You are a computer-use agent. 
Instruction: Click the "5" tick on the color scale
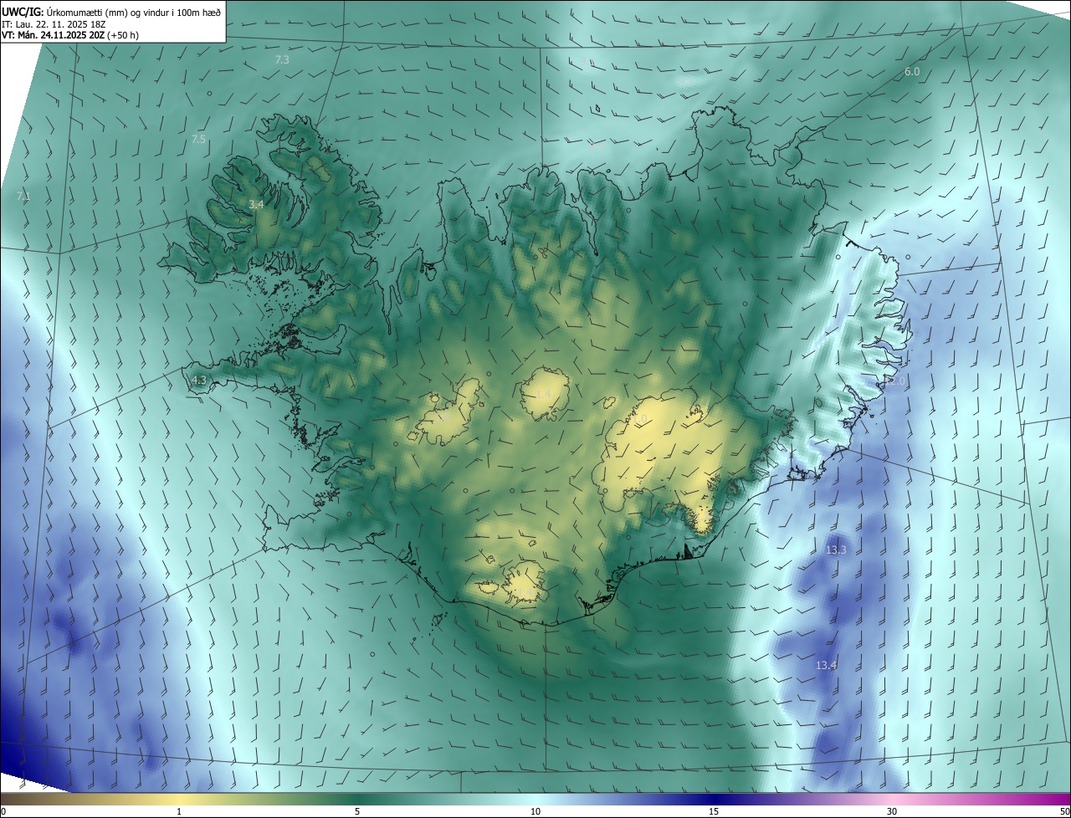click(x=357, y=811)
